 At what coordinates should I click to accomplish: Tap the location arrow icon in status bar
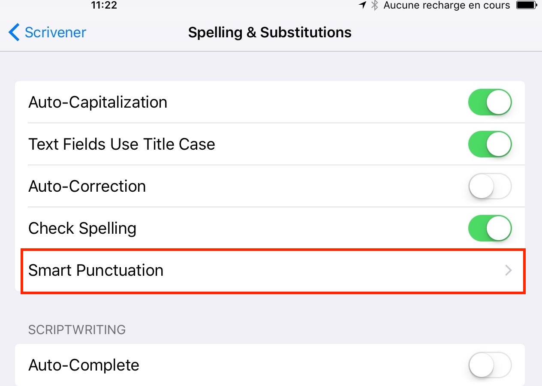[x=362, y=5]
